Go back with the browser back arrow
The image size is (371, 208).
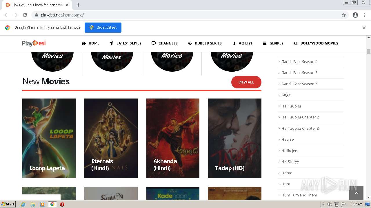(6, 15)
